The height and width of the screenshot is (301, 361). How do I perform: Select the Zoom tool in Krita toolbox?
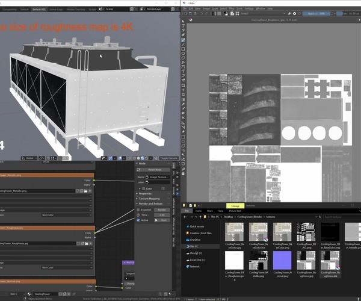[184, 169]
